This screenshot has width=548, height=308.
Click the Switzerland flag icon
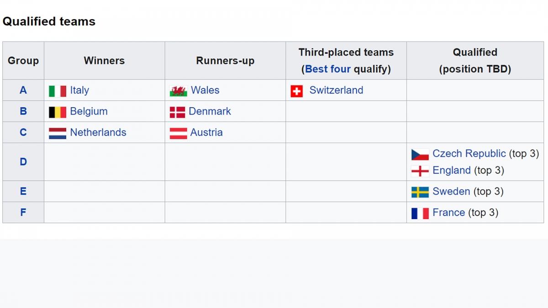click(x=297, y=91)
